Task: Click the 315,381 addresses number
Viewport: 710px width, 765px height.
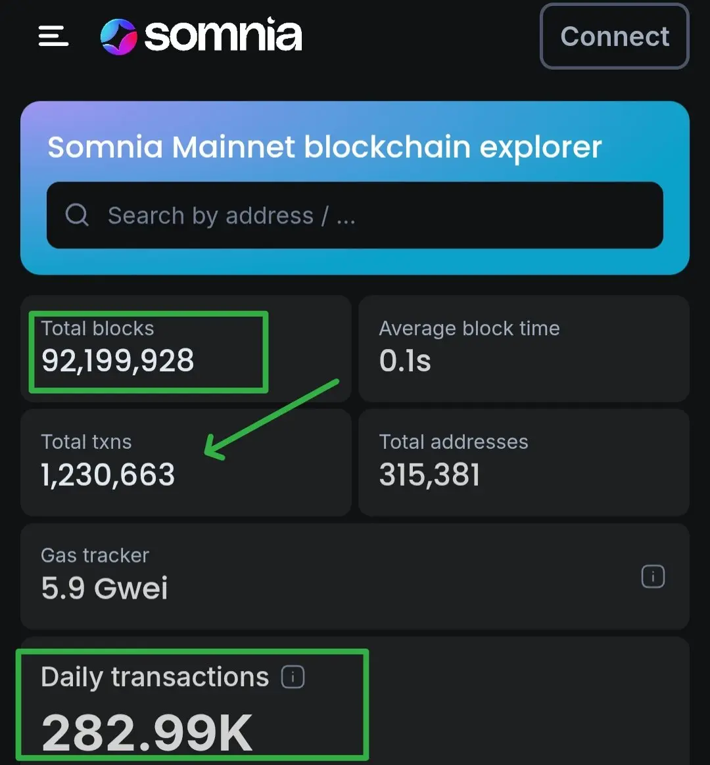Action: [x=429, y=475]
